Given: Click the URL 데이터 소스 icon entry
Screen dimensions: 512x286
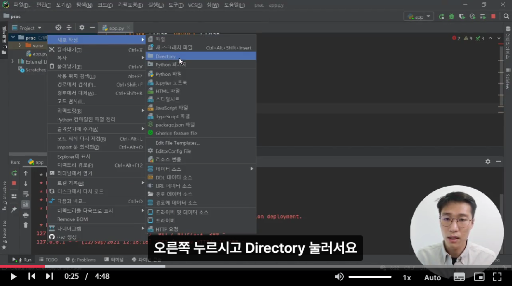Looking at the screenshot, I should coord(150,186).
